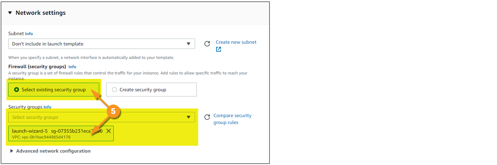497x165 pixels.
Task: Open the Create new subnet link
Action: [236, 42]
